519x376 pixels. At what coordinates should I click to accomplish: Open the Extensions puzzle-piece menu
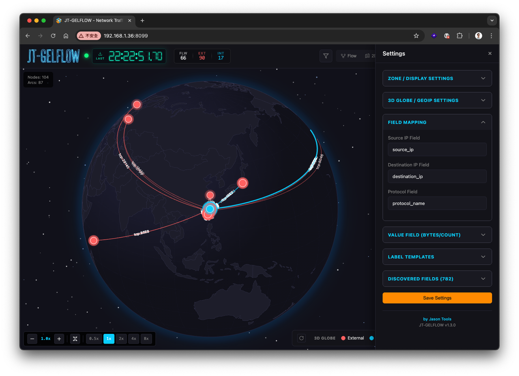pyautogui.click(x=459, y=36)
